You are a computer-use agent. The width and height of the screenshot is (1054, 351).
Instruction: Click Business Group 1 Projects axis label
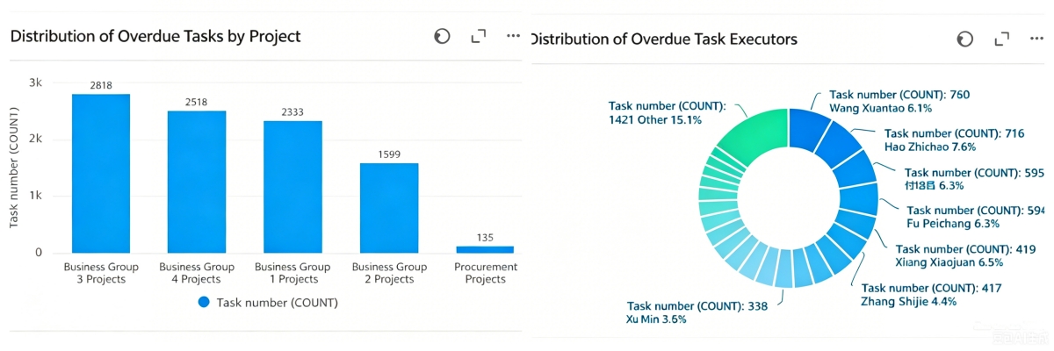coord(292,273)
